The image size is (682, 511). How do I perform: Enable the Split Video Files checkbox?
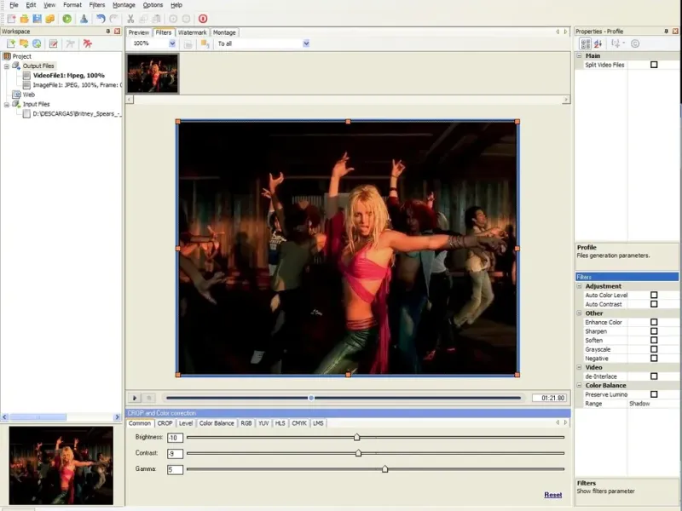click(x=654, y=65)
